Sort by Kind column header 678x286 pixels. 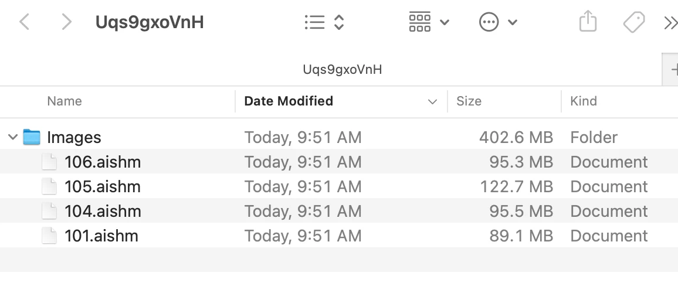pos(584,101)
